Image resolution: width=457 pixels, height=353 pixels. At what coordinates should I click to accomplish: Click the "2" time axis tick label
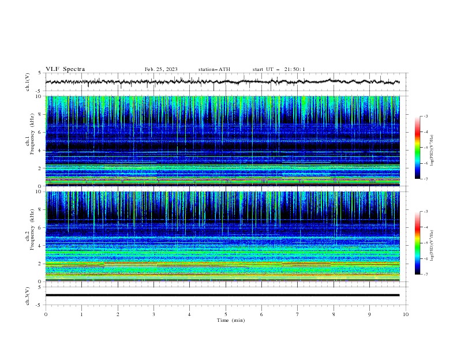(118, 314)
